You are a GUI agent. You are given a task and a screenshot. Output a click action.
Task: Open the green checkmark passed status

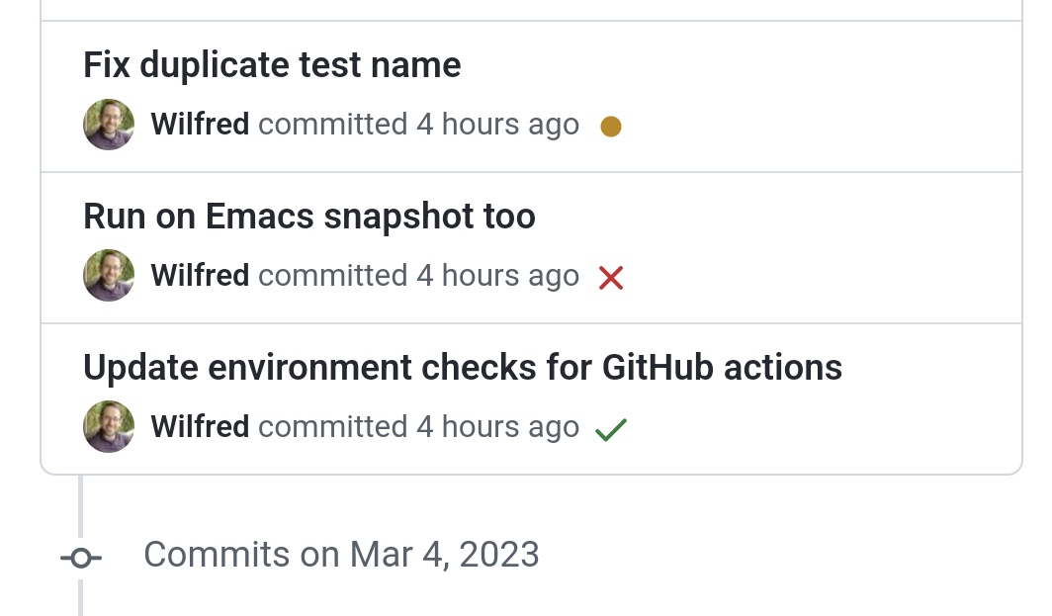pos(611,430)
